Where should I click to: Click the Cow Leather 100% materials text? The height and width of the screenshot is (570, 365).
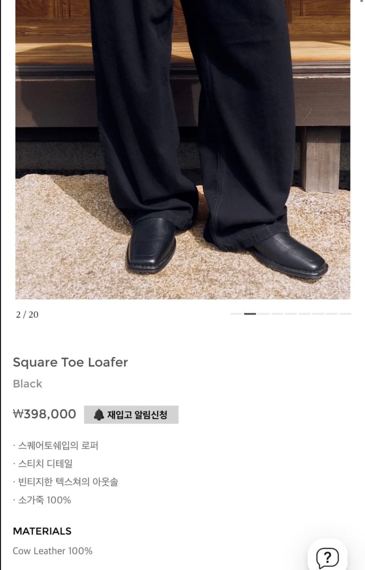52,551
